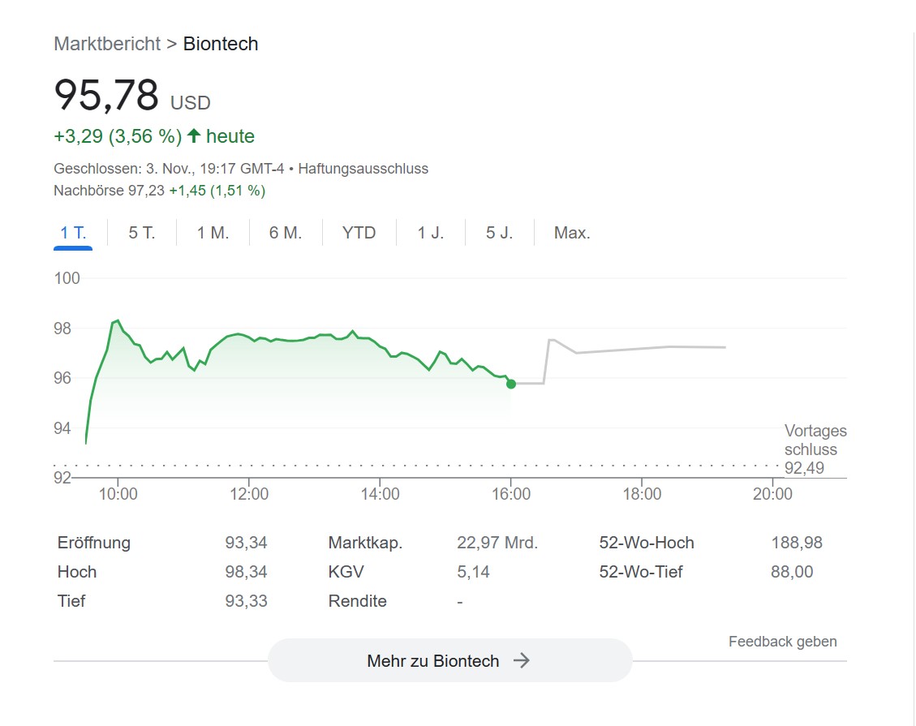The image size is (916, 726).
Task: Click the Geschlossen: 3. Nov., 19:17 GMT-4 timestamp
Action: tap(169, 169)
